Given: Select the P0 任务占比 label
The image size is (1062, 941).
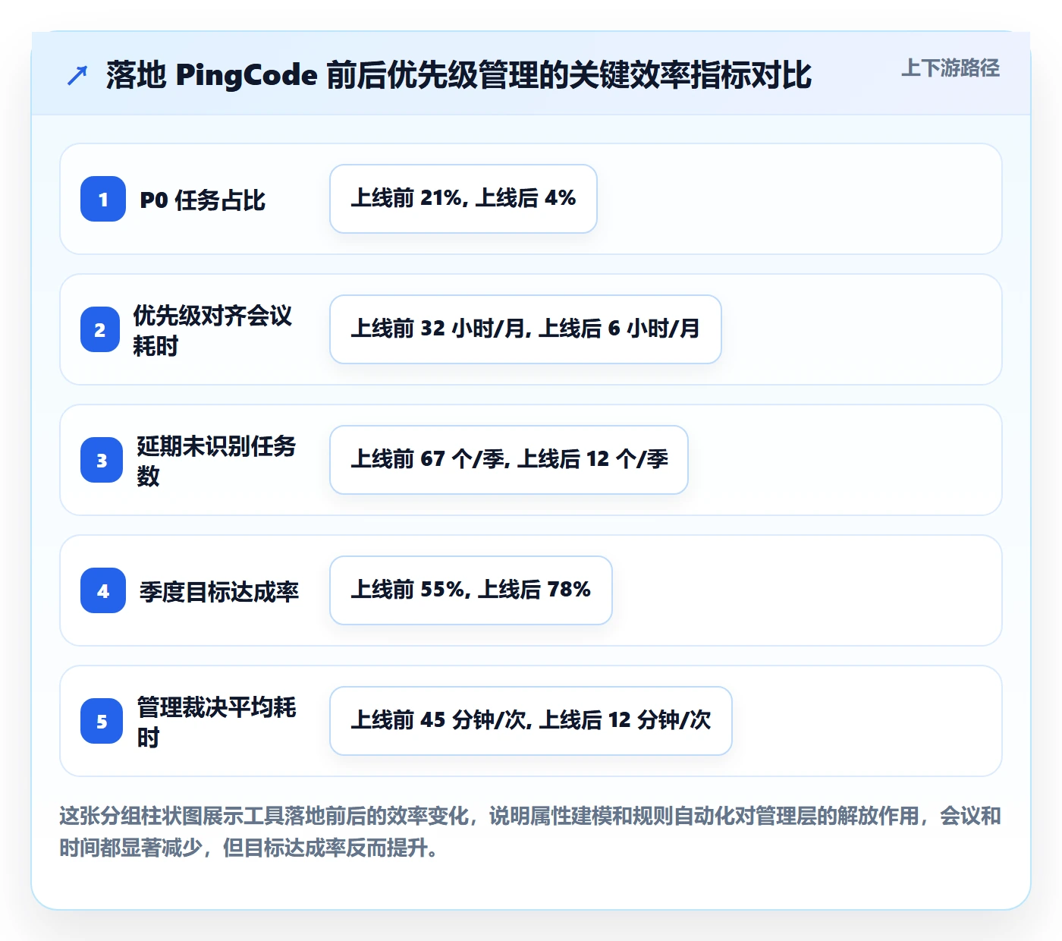Looking at the screenshot, I should coord(203,200).
